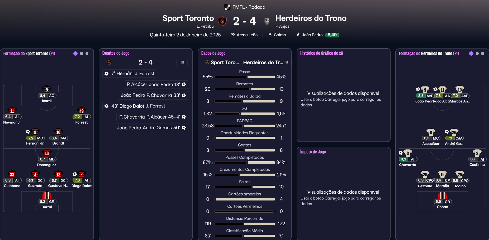Toggle the middle grey dot on Herdeiros formation panel
This screenshot has height=240, width=489.
(477, 53)
